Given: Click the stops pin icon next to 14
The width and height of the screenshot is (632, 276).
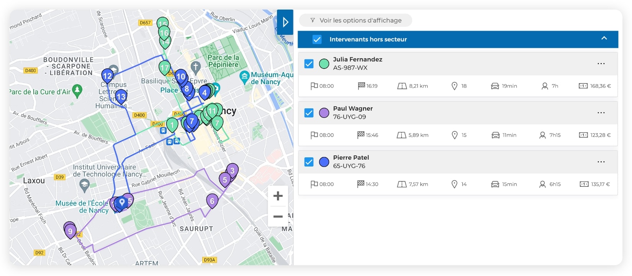Looking at the screenshot, I should coord(454,184).
